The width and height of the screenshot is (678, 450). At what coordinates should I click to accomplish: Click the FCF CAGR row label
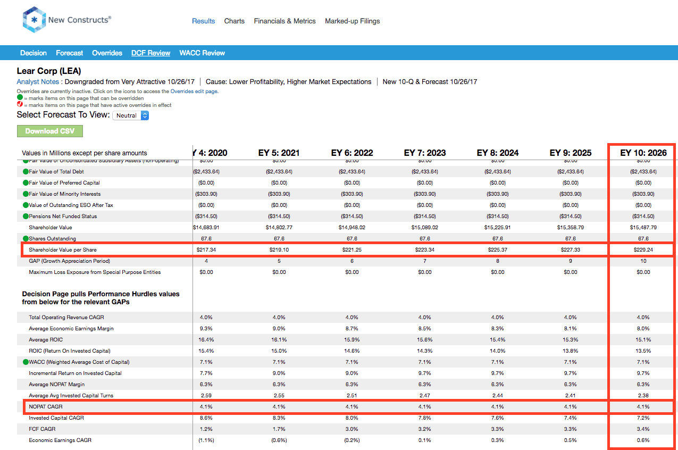point(42,429)
